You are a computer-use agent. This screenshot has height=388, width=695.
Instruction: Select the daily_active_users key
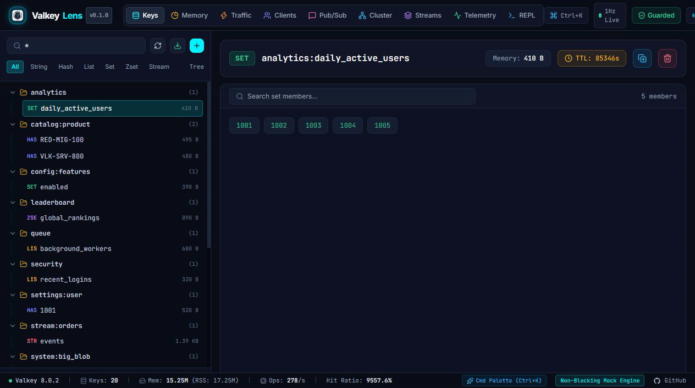(113, 108)
